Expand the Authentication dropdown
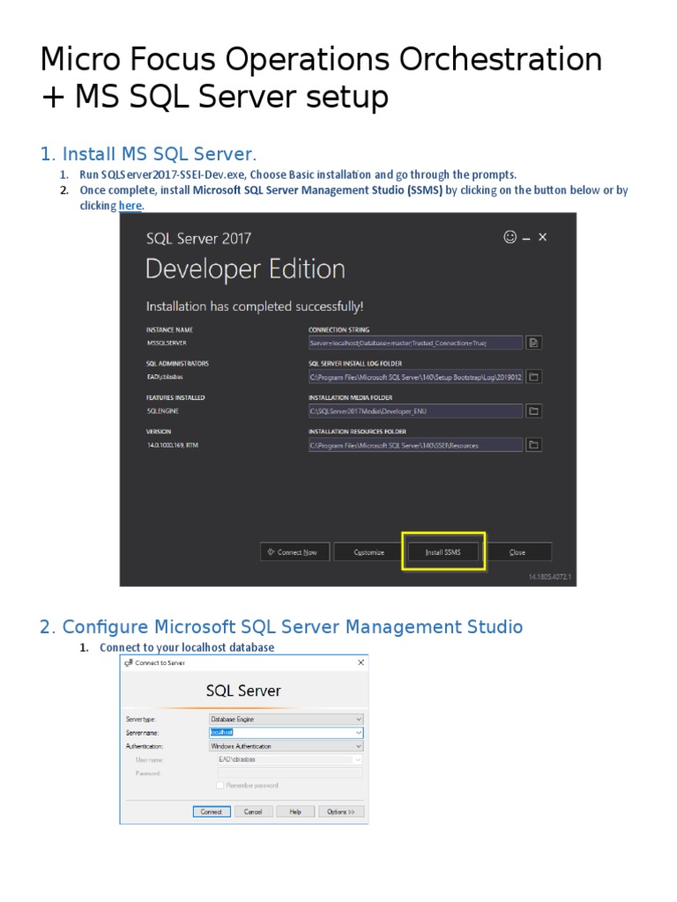The height and width of the screenshot is (902, 677). point(358,746)
